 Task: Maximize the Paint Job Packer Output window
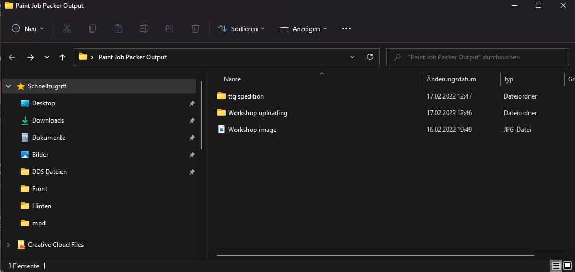tap(539, 5)
